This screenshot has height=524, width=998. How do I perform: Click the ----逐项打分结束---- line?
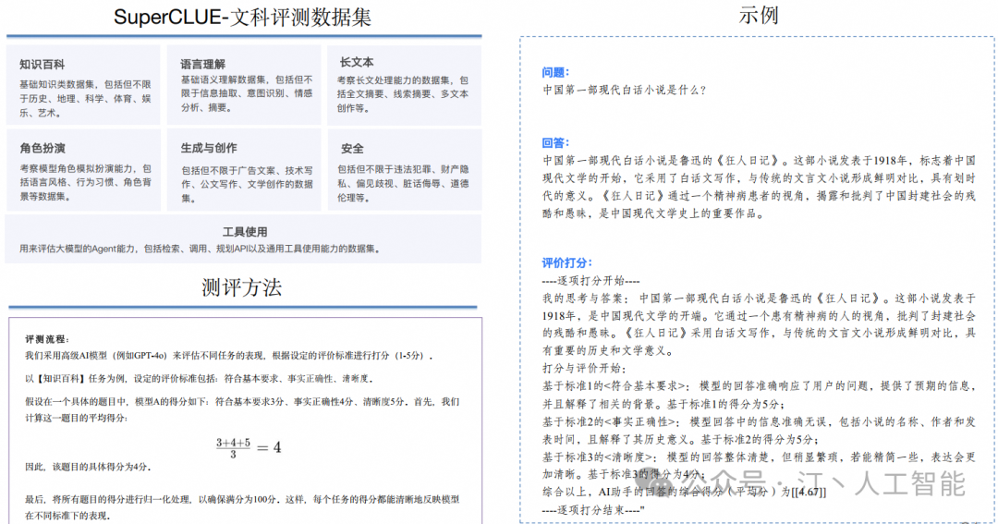point(593,510)
